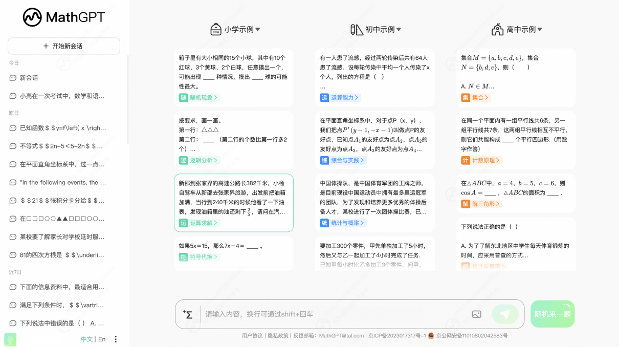Open the three-dot options menu
This screenshot has width=619, height=347.
[x=116, y=339]
